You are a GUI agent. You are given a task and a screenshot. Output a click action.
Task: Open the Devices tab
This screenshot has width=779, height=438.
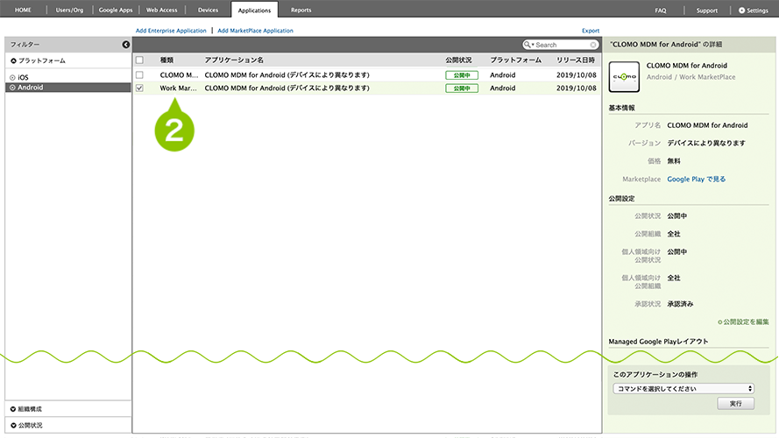pyautogui.click(x=208, y=10)
